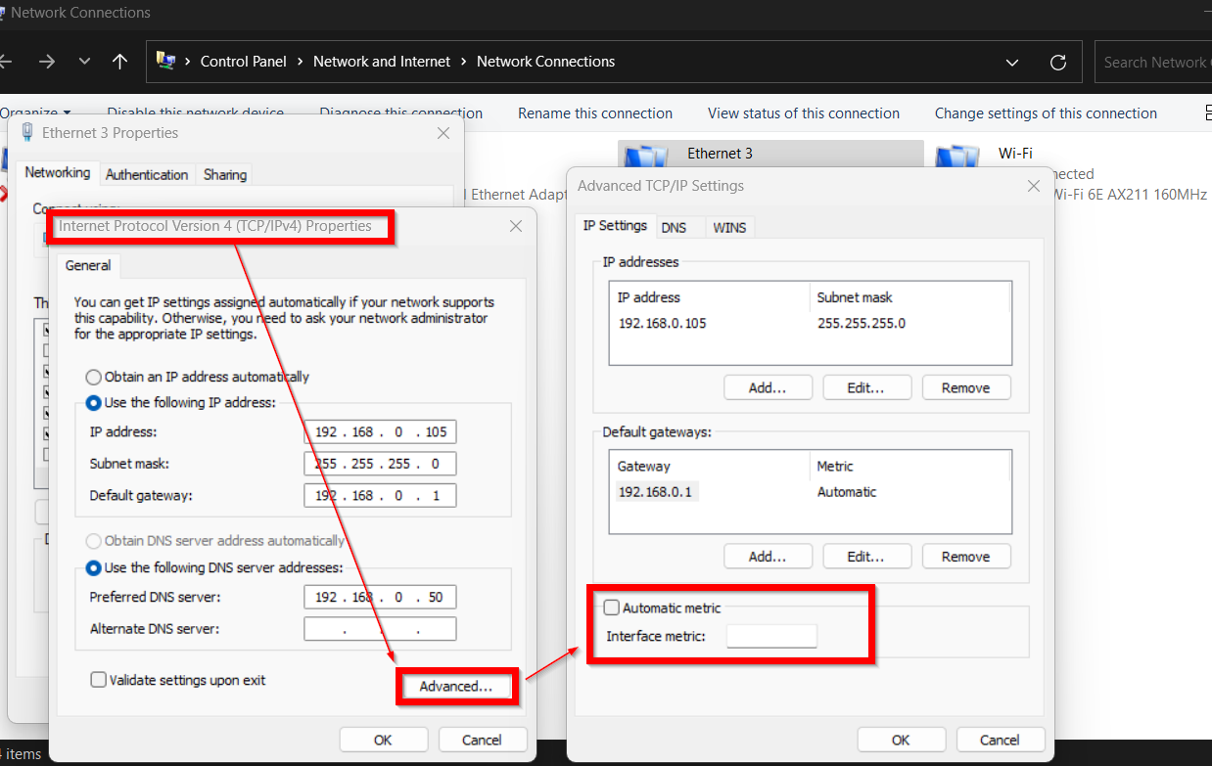
Task: Click View status of this connection
Action: pos(804,113)
